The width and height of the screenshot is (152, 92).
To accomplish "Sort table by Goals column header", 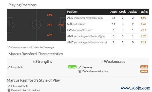I will click(123, 12).
